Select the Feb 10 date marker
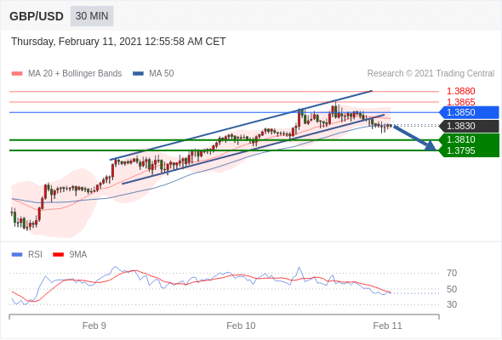Viewport: 502px width, 340px height. pyautogui.click(x=241, y=326)
